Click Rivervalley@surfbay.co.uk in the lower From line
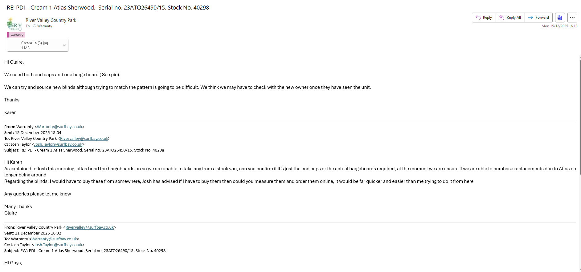Viewport: 581px width, 272px height. click(x=90, y=227)
